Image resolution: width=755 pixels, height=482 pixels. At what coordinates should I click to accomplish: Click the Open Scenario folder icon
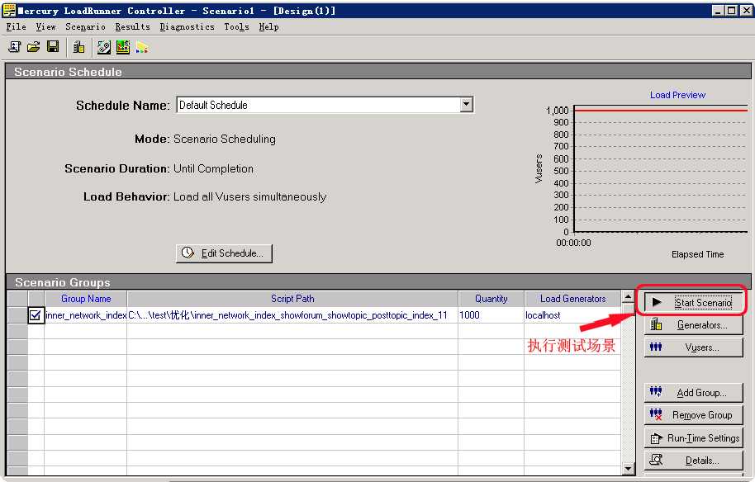33,47
